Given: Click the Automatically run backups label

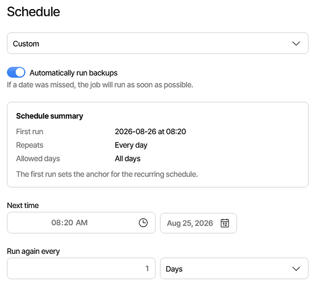Looking at the screenshot, I should (74, 73).
